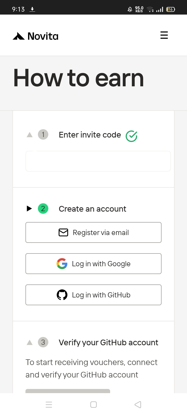Tap the Android recent apps icon
Image resolution: width=187 pixels, height=416 pixels.
click(x=49, y=405)
